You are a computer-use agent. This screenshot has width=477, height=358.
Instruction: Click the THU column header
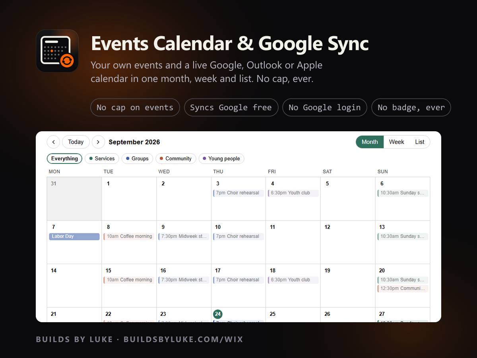(218, 171)
